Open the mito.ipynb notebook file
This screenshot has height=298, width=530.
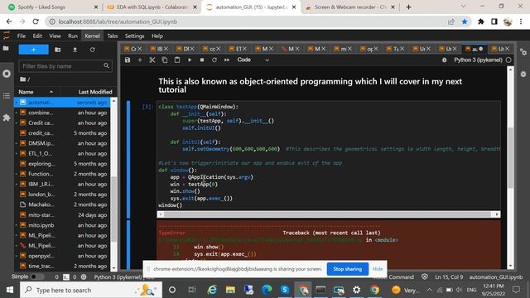[x=62, y=225]
